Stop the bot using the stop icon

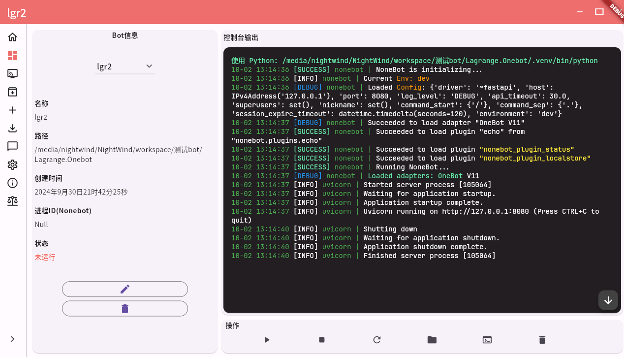pyautogui.click(x=321, y=340)
